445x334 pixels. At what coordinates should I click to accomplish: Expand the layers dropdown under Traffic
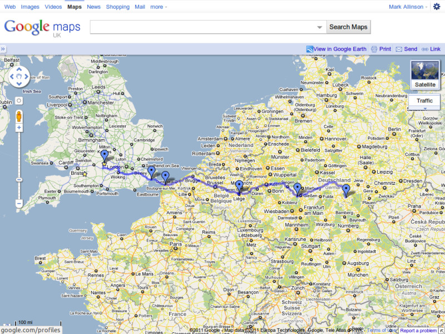(x=424, y=109)
